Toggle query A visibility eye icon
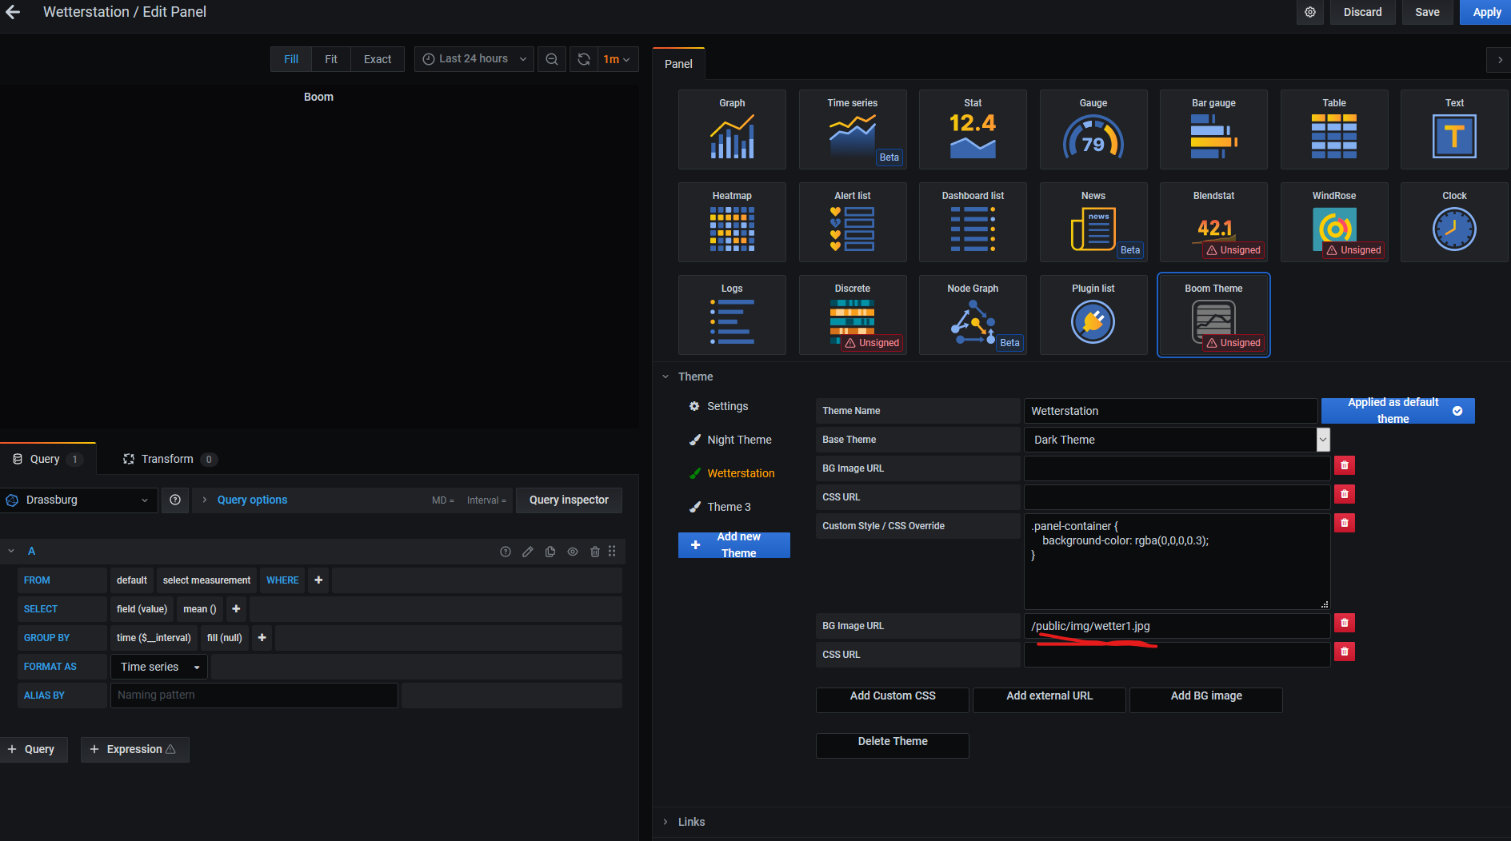The width and height of the screenshot is (1511, 841). (x=573, y=552)
